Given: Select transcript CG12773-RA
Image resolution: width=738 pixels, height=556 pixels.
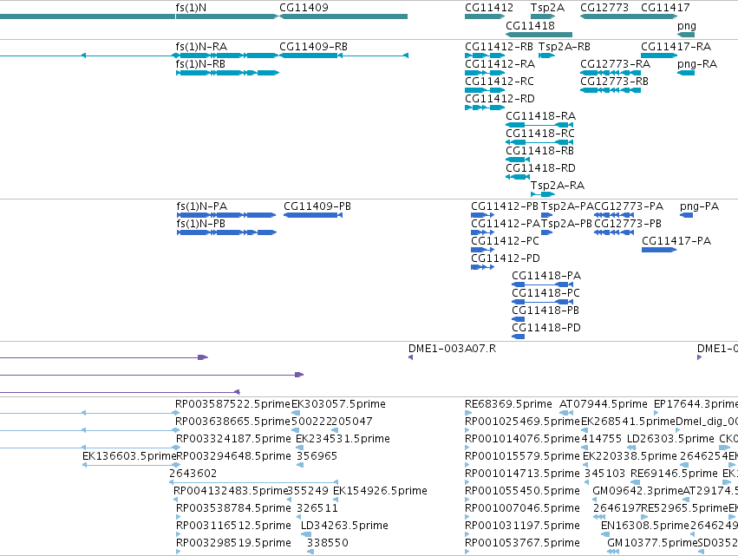Looking at the screenshot, I should 611,73.
